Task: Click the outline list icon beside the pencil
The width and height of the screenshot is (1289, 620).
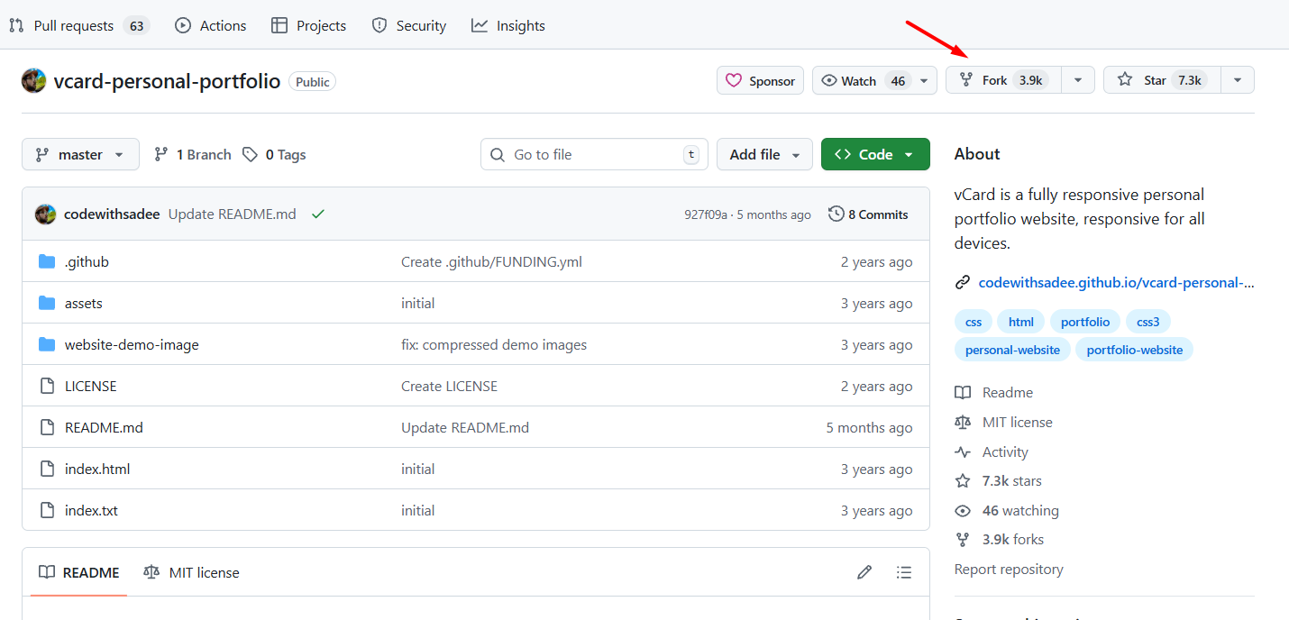Action: [904, 572]
